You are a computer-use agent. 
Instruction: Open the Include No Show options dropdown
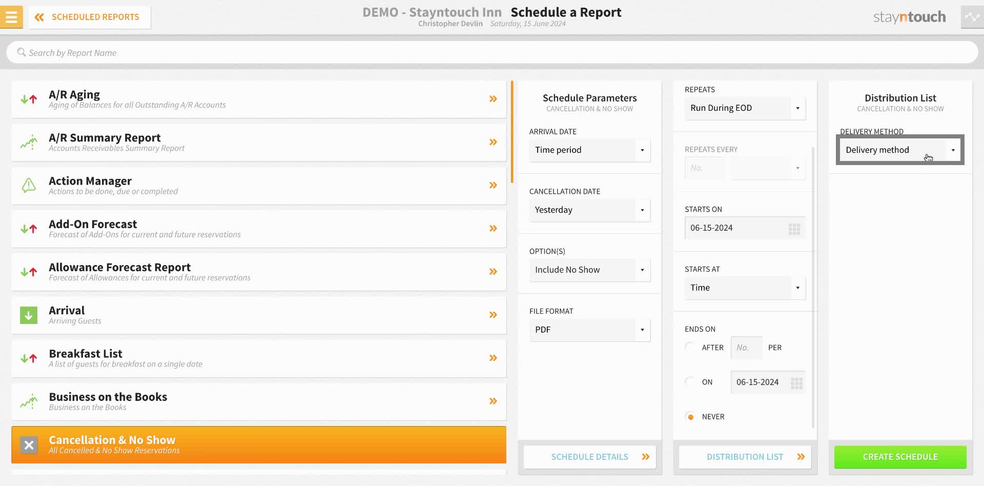[590, 270]
